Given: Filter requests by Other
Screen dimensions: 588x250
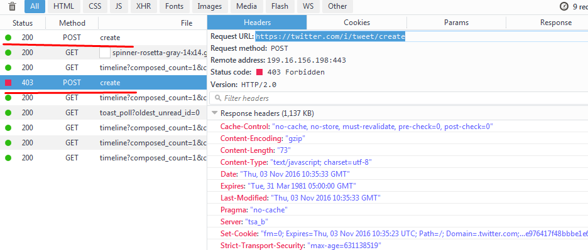Looking at the screenshot, I should click(337, 6).
